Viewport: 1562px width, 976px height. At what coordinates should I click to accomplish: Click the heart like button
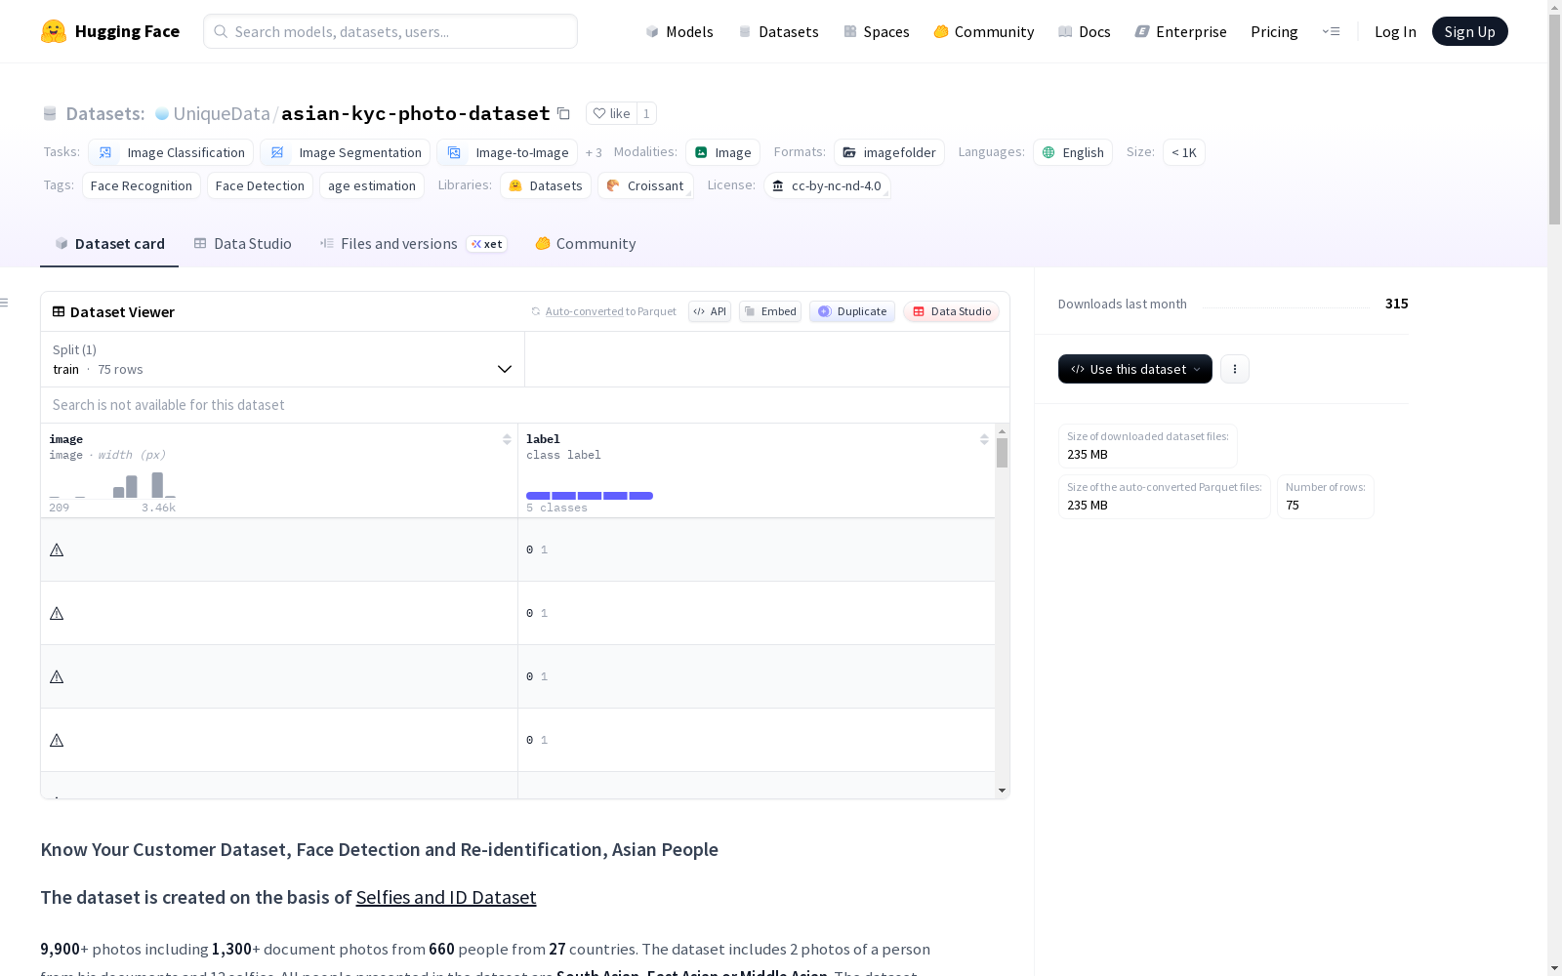tap(611, 113)
